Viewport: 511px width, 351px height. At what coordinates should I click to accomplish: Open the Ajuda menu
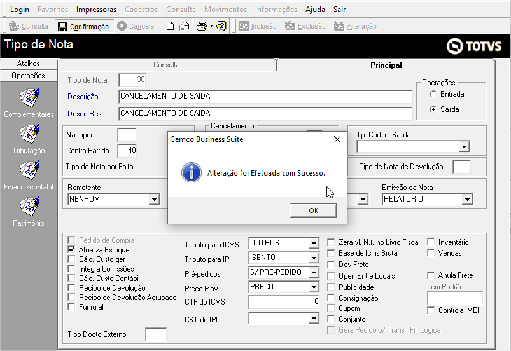[x=315, y=10]
